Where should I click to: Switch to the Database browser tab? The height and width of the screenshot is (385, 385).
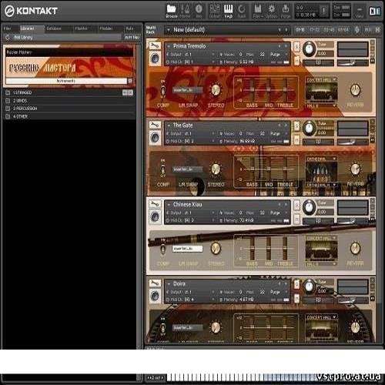pos(54,28)
